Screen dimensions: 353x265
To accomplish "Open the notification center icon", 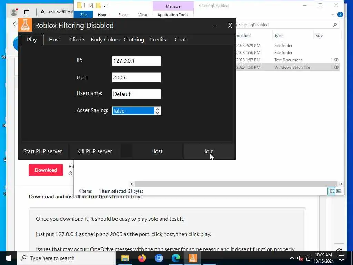I will coord(342,258).
